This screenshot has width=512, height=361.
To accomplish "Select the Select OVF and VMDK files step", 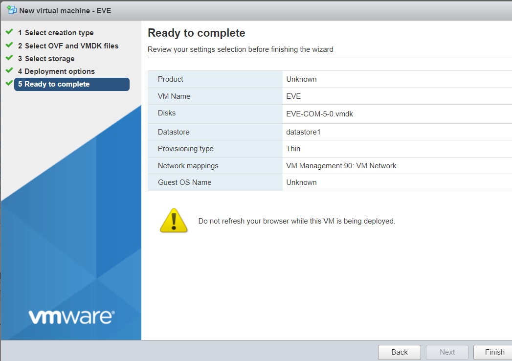I will 68,45.
